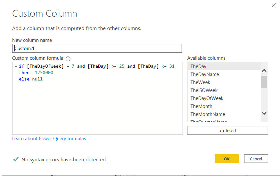Select TheMonthName in Available columns
This screenshot has height=176, width=280.
(224, 114)
